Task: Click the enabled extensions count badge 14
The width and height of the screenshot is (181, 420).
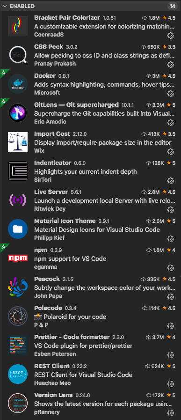Action: (172, 6)
